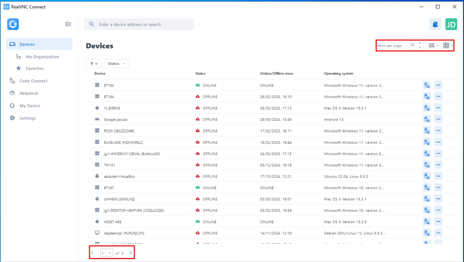
Task: Collapse the sidebar with the menu icon
Action: pos(68,24)
